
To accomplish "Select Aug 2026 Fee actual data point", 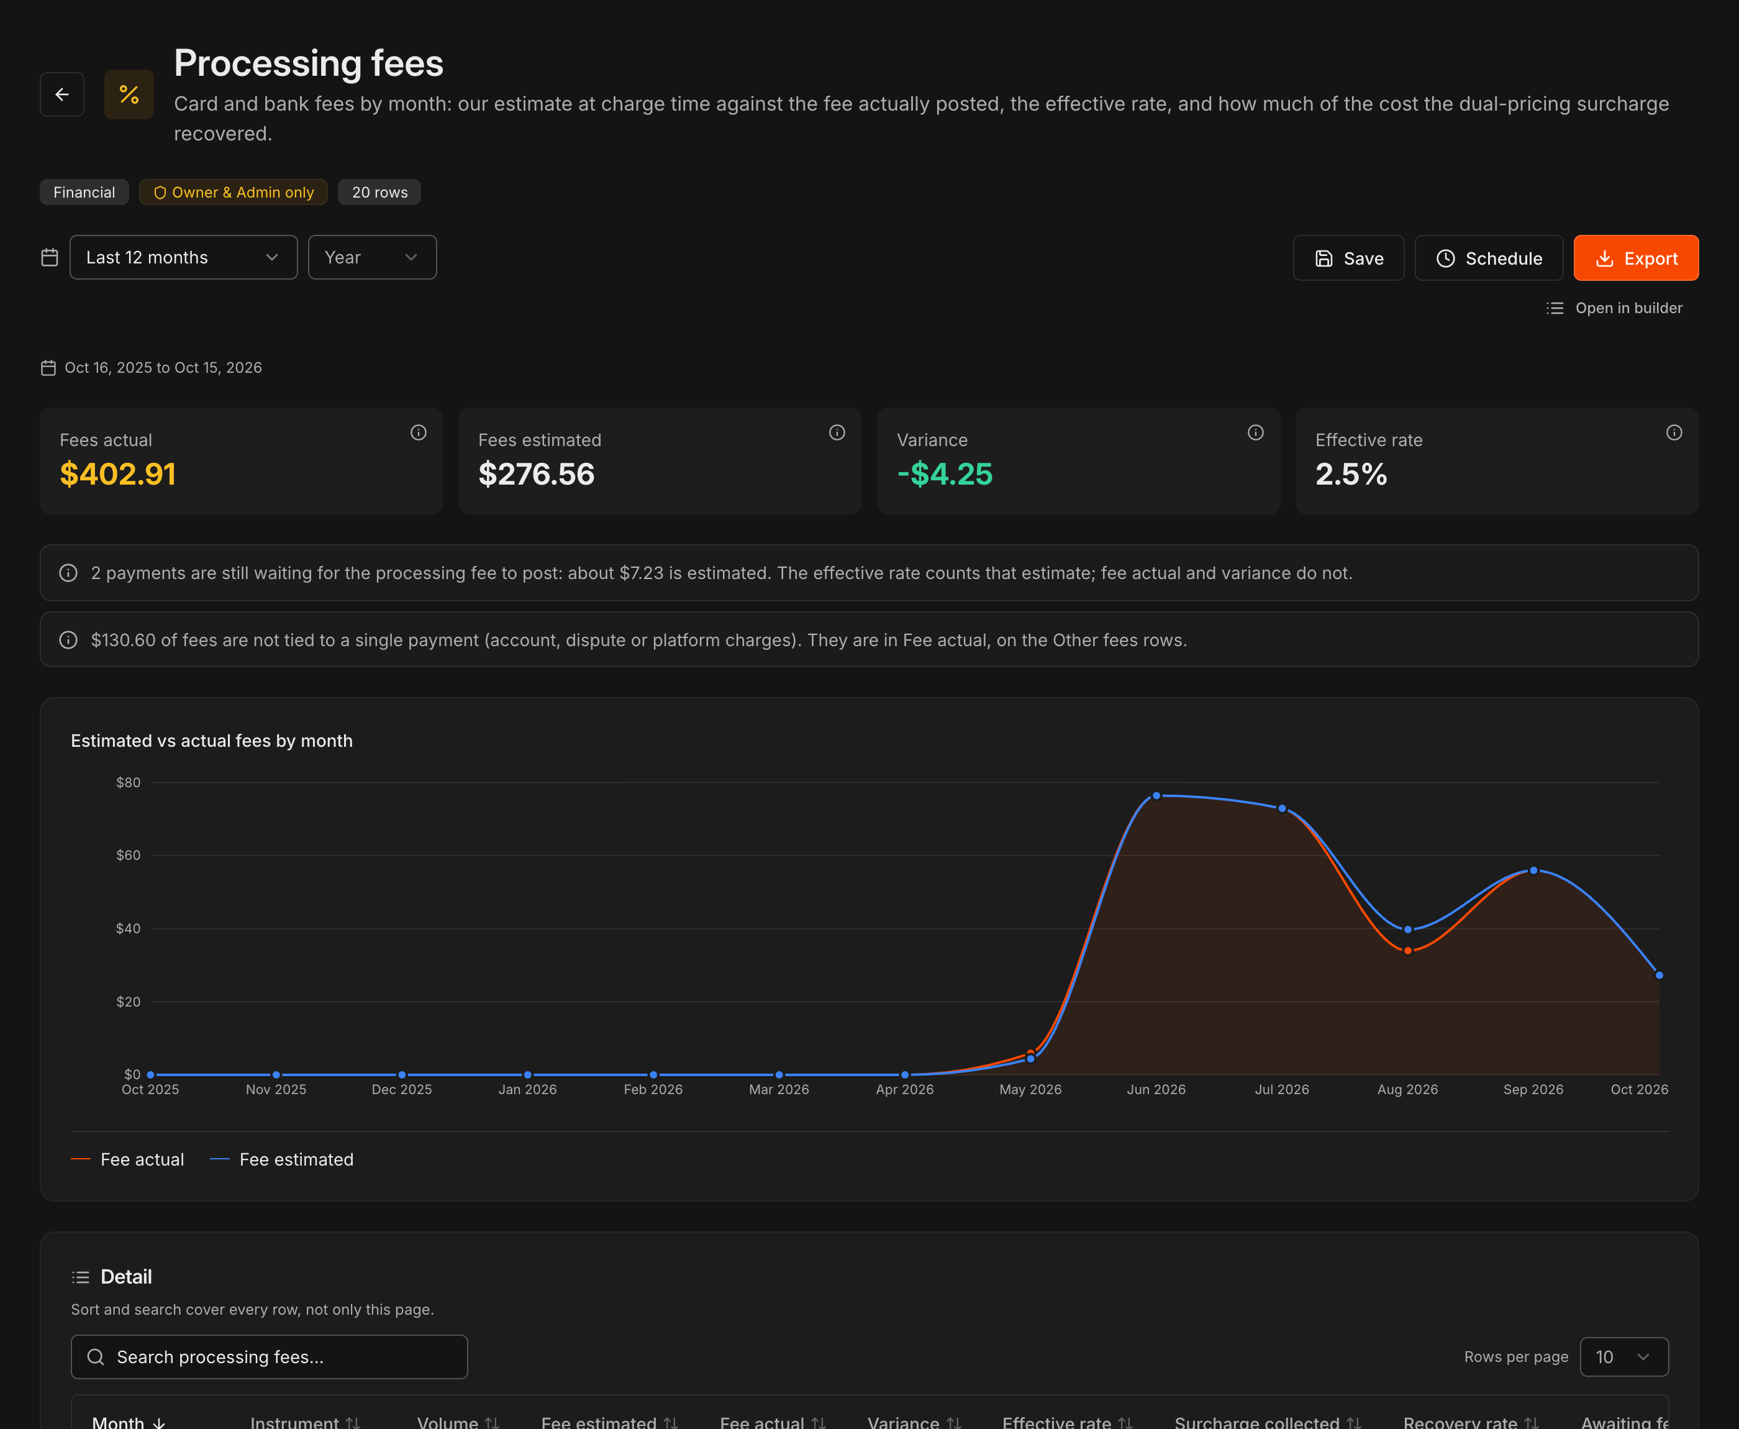I will click(1407, 951).
